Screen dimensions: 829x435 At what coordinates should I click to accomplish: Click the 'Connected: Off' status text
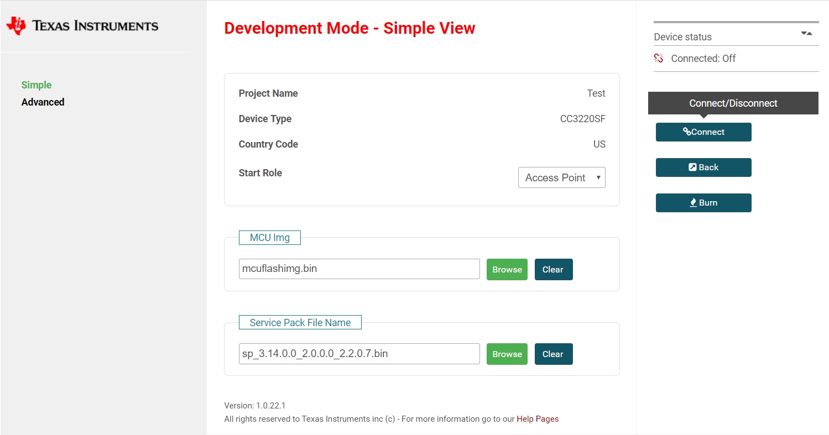[703, 59]
